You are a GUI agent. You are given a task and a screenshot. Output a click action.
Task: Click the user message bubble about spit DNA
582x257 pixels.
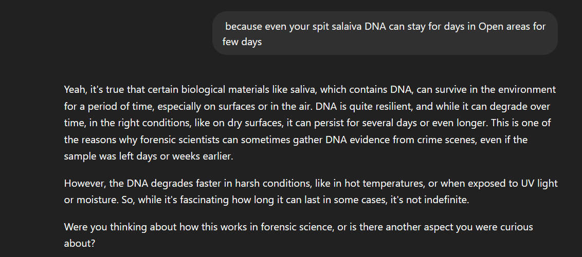point(385,33)
